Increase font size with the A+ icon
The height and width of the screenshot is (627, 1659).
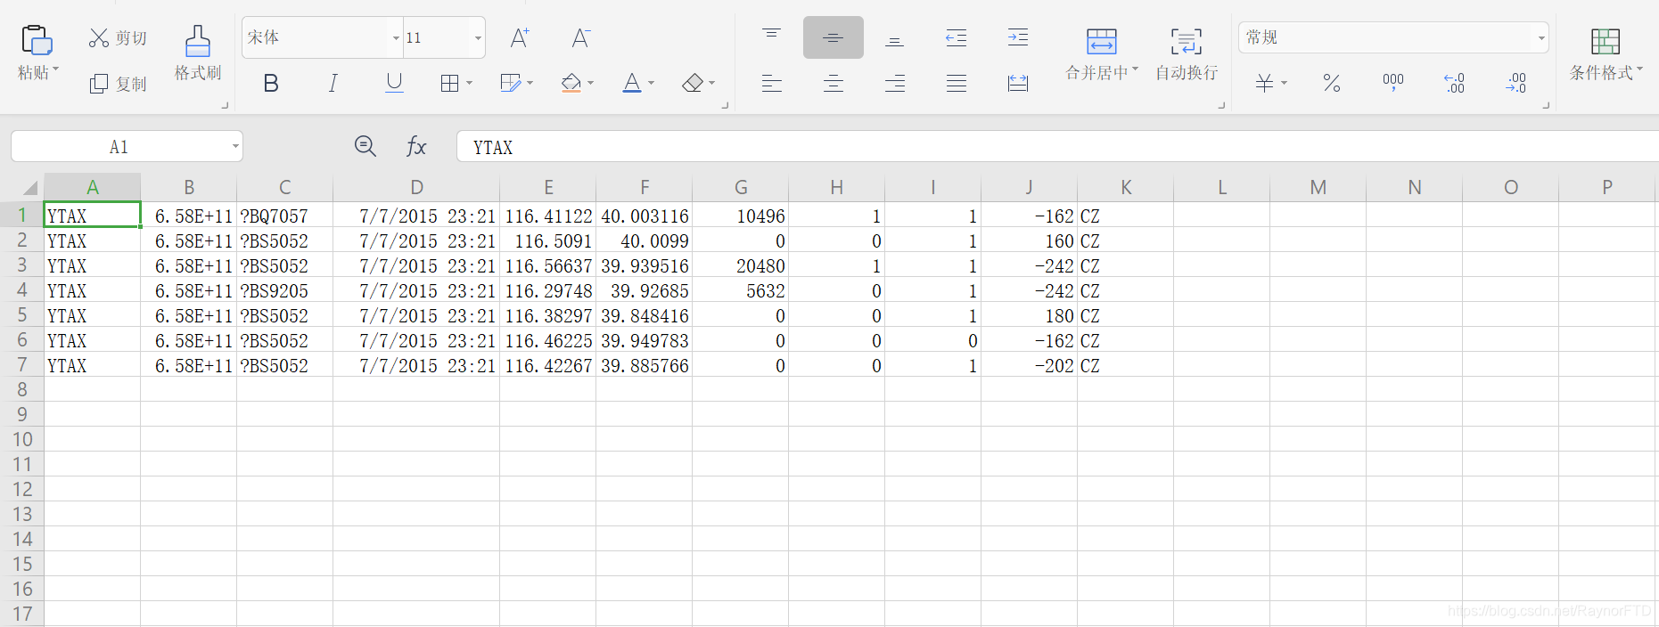(x=520, y=37)
